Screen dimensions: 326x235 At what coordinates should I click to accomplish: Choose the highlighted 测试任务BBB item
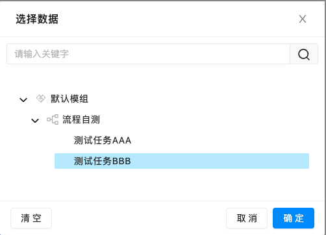click(x=182, y=161)
